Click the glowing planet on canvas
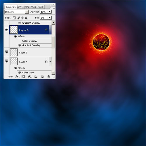 (101, 42)
